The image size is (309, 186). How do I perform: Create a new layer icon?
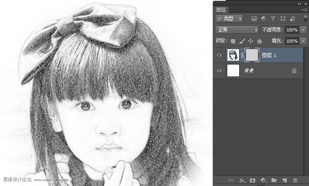click(284, 180)
